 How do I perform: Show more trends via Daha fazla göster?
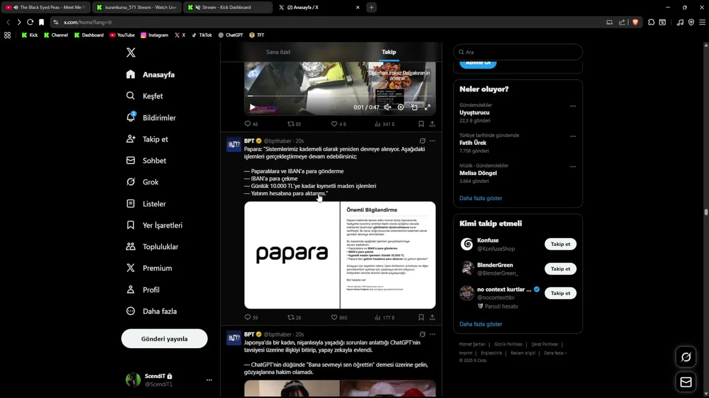pyautogui.click(x=481, y=198)
